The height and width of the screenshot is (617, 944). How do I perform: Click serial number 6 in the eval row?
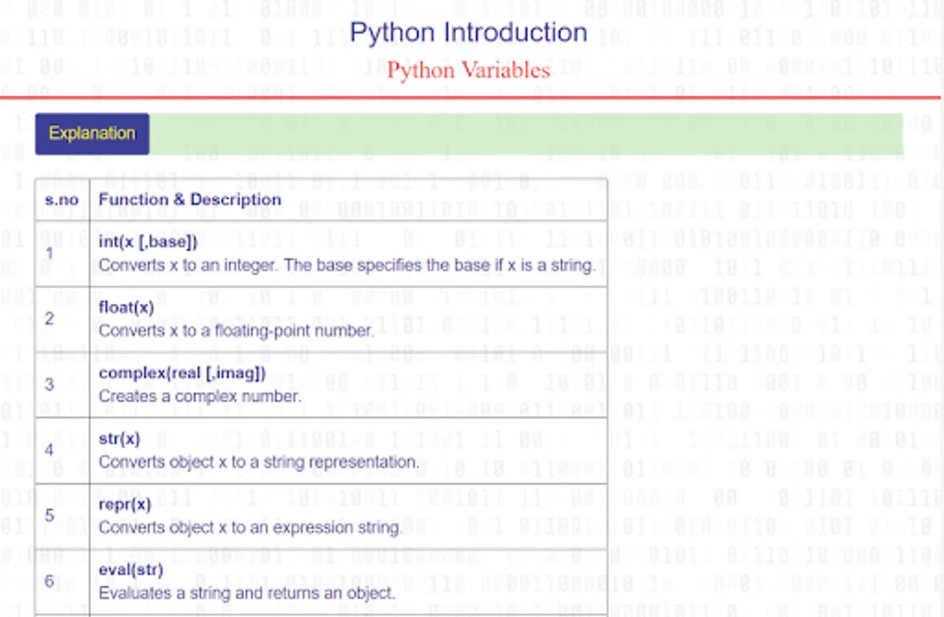pyautogui.click(x=49, y=581)
